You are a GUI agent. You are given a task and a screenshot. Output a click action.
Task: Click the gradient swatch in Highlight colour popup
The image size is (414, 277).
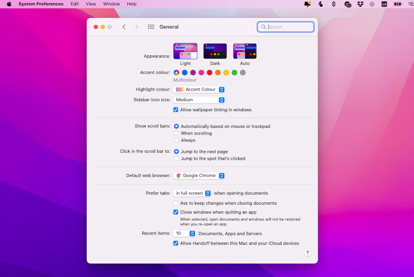180,89
